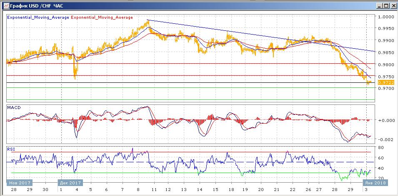Click the blue Exponential_Moving_Average legend label
The image size is (398, 196).
pyautogui.click(x=38, y=17)
